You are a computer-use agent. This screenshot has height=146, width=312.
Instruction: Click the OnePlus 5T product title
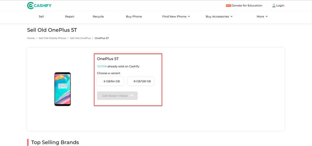coord(108,59)
